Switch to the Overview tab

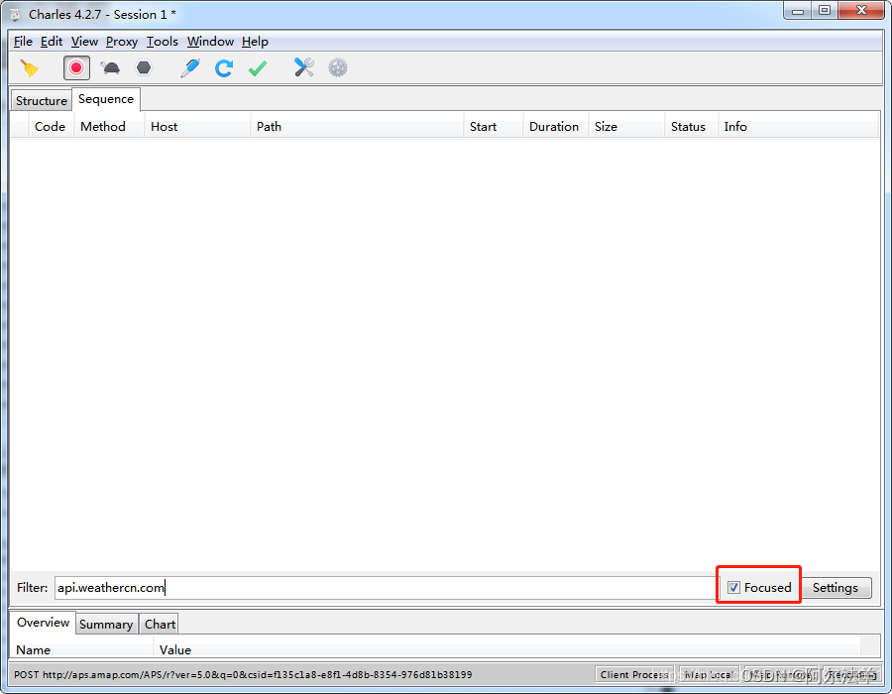coord(43,623)
